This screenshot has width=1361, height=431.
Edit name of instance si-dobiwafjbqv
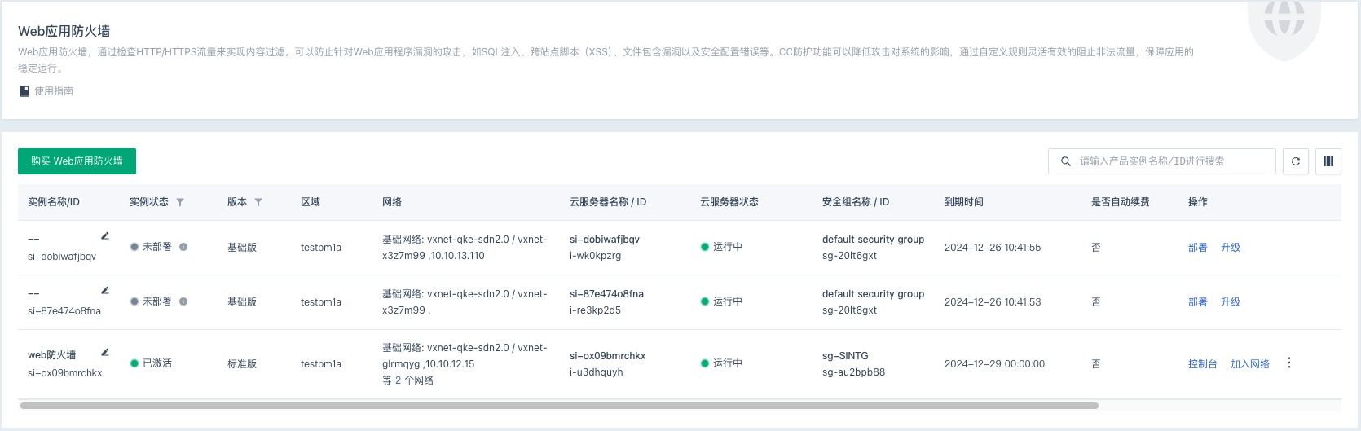click(x=105, y=235)
